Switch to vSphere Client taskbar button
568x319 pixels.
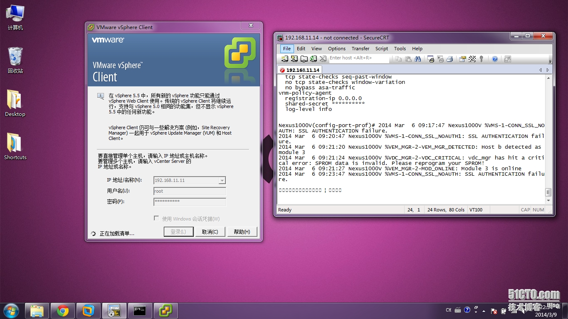(165, 311)
